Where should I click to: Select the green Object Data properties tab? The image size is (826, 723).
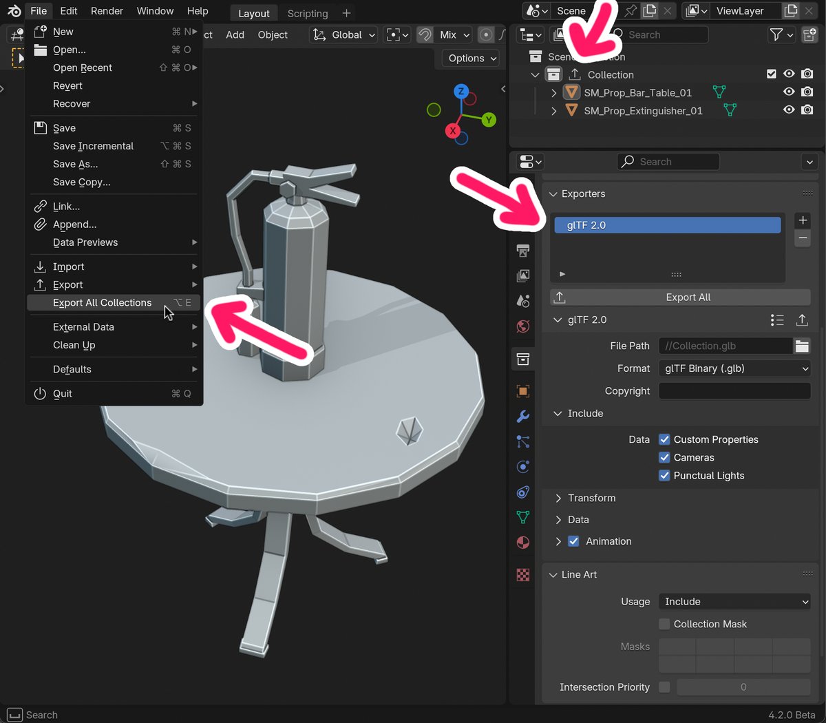(522, 517)
